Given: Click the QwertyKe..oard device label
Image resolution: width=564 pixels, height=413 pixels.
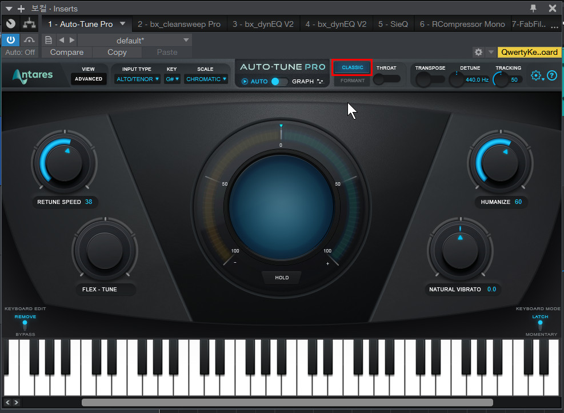Looking at the screenshot, I should [x=529, y=52].
